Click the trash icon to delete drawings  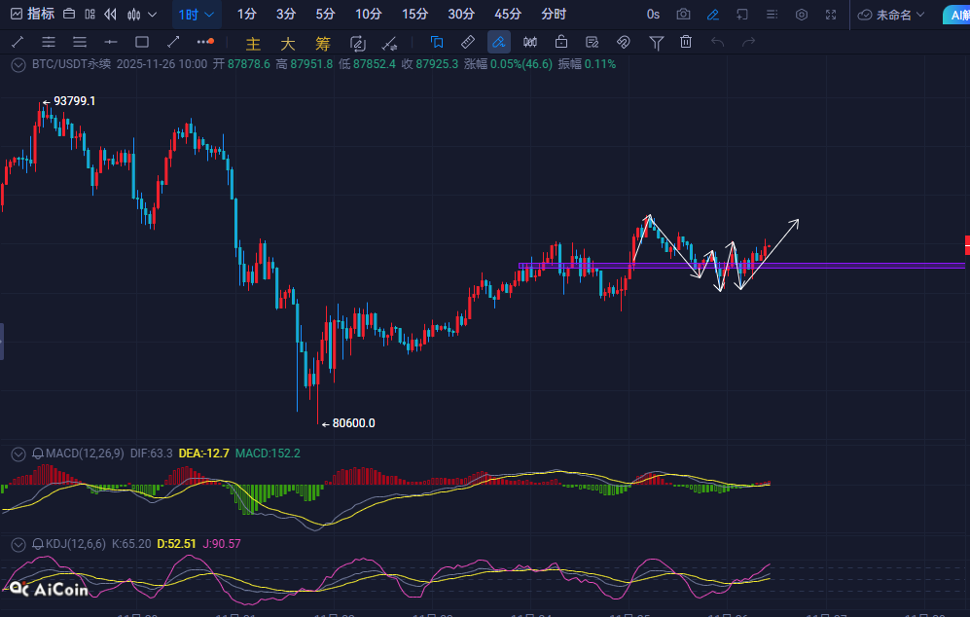tap(686, 43)
